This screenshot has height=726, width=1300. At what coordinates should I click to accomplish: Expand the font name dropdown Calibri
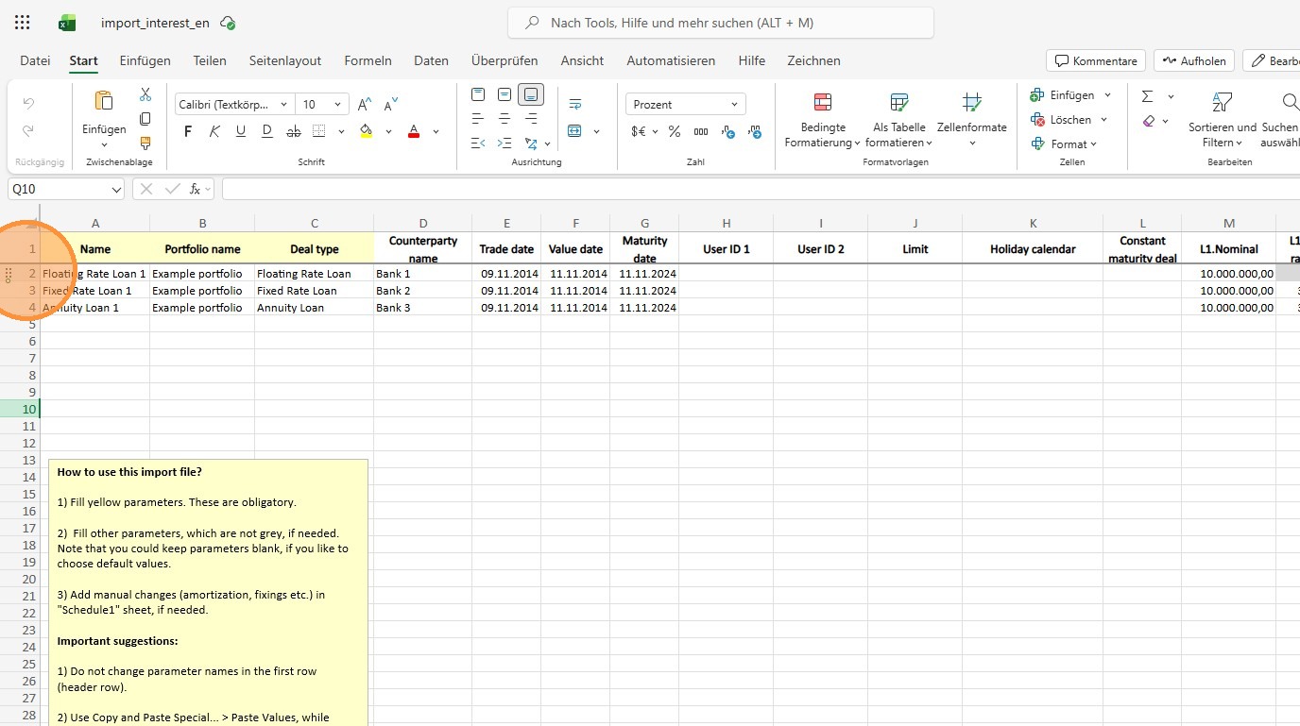[233, 104]
